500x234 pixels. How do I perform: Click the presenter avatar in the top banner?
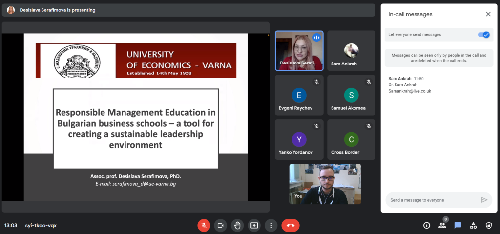click(11, 10)
